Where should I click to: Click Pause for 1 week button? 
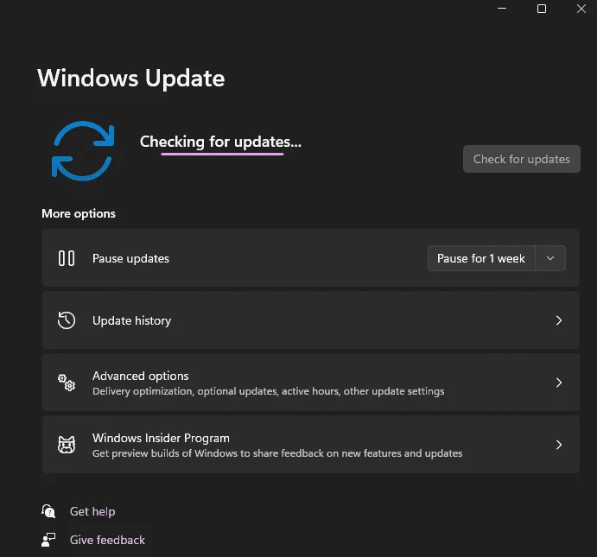pyautogui.click(x=481, y=258)
